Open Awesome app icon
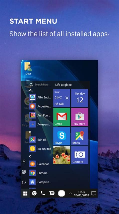This screenshot has height=214, width=119. [32, 124]
